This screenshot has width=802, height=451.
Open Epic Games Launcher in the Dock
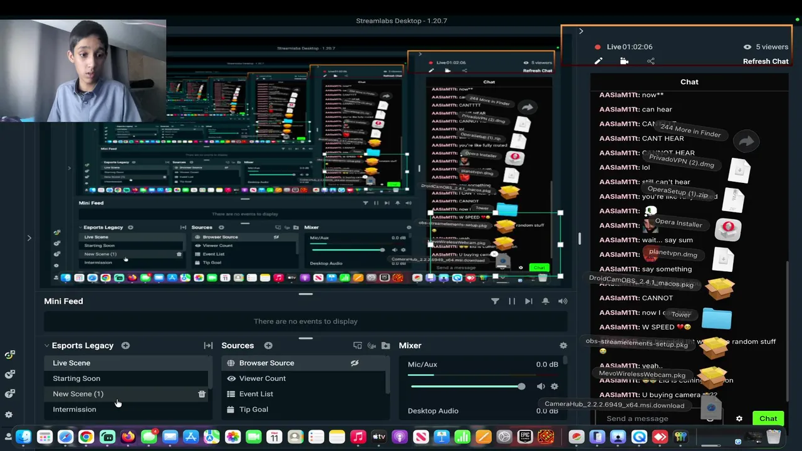pos(525,437)
